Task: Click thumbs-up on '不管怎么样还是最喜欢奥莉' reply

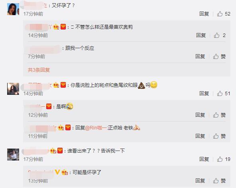Action: coord(220,35)
